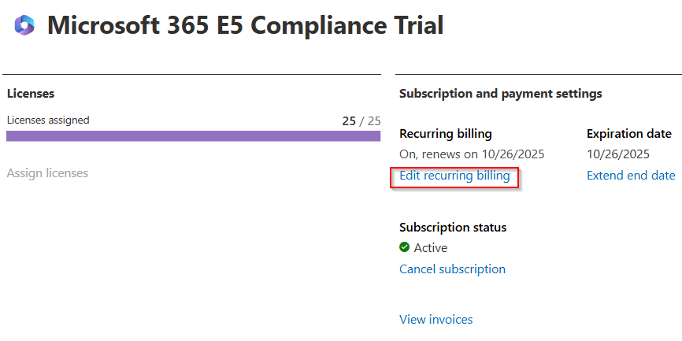The image size is (682, 341).
Task: Click the Recurring billing label
Action: (445, 134)
